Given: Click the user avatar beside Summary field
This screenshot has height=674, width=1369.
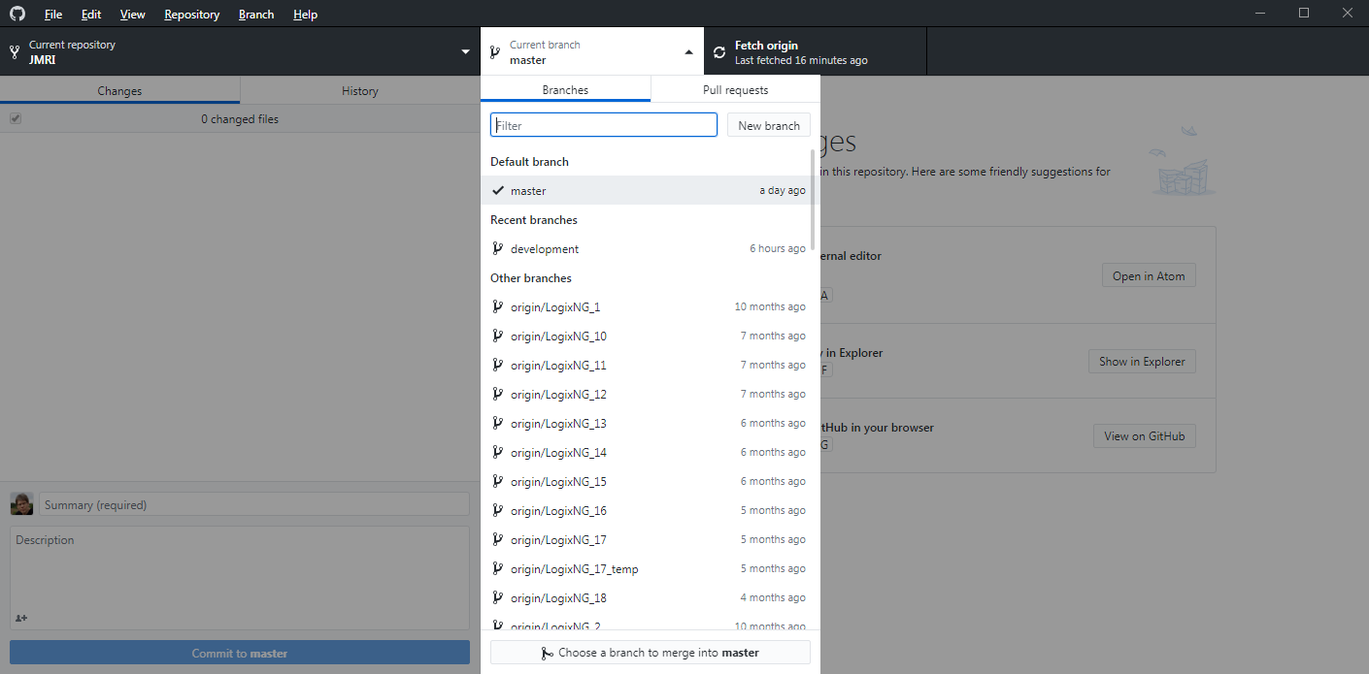Looking at the screenshot, I should pyautogui.click(x=21, y=504).
